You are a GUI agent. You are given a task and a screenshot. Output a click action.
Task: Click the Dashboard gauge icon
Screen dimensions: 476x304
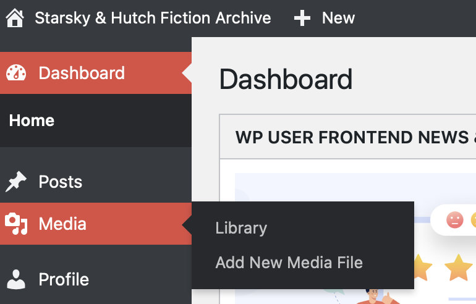[16, 73]
